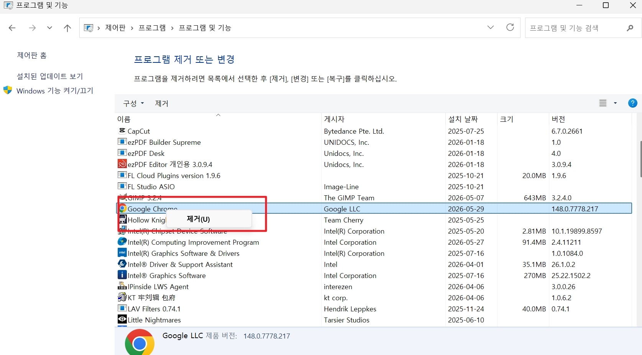
Task: Click version 10.1.19899.8597 value
Action: 576,231
